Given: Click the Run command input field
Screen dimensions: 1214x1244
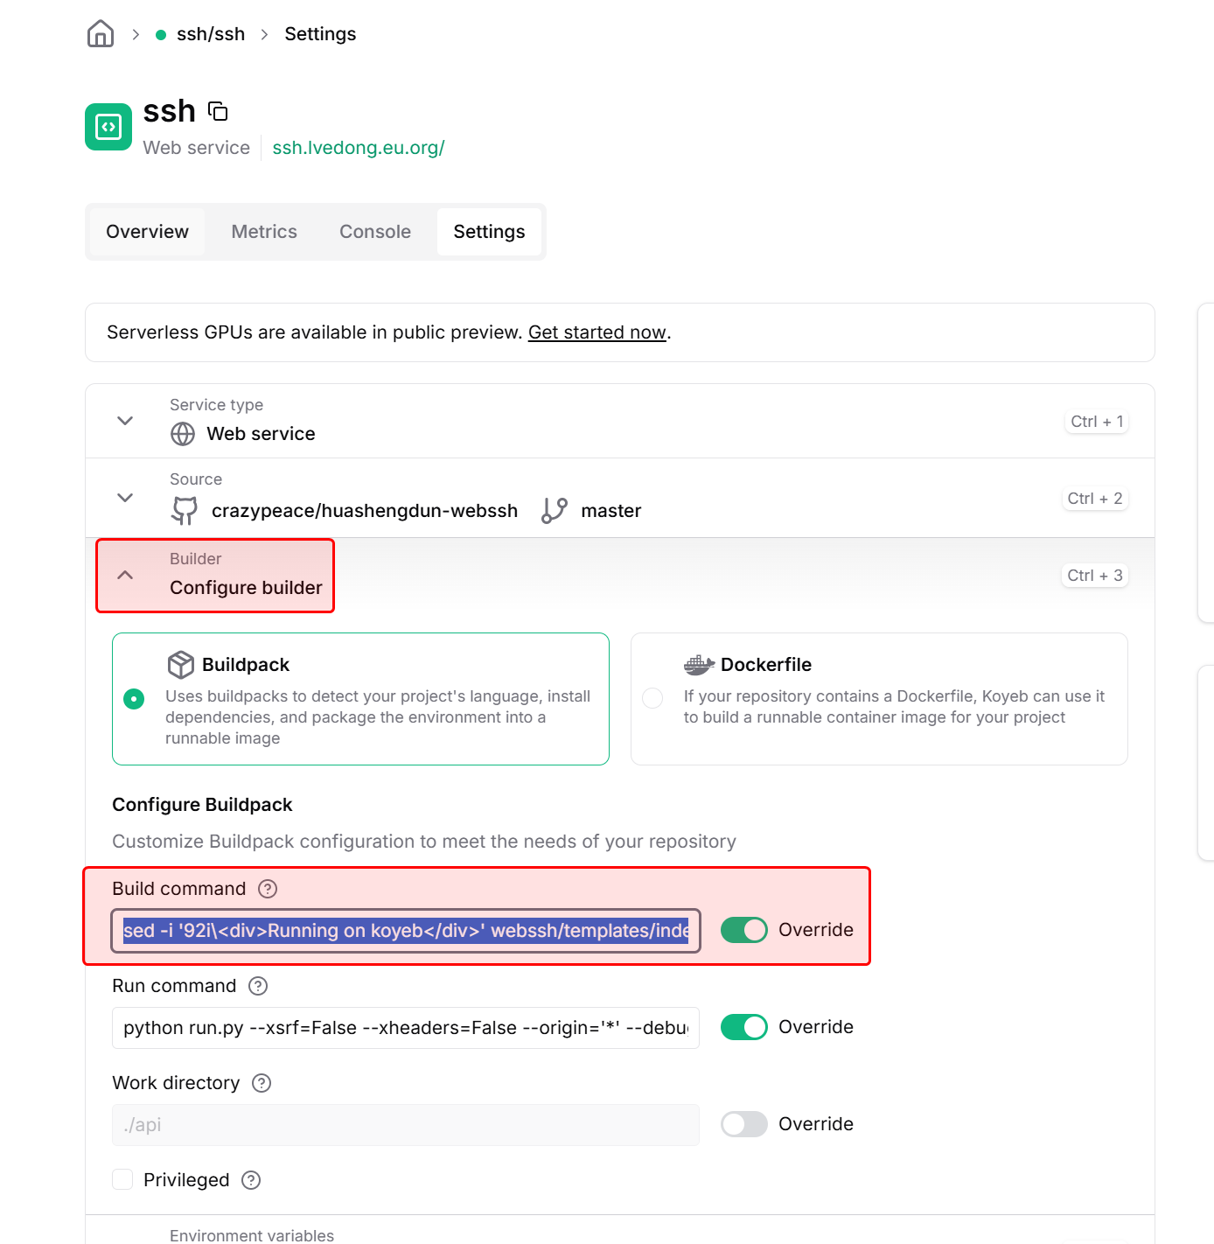Looking at the screenshot, I should point(405,1028).
